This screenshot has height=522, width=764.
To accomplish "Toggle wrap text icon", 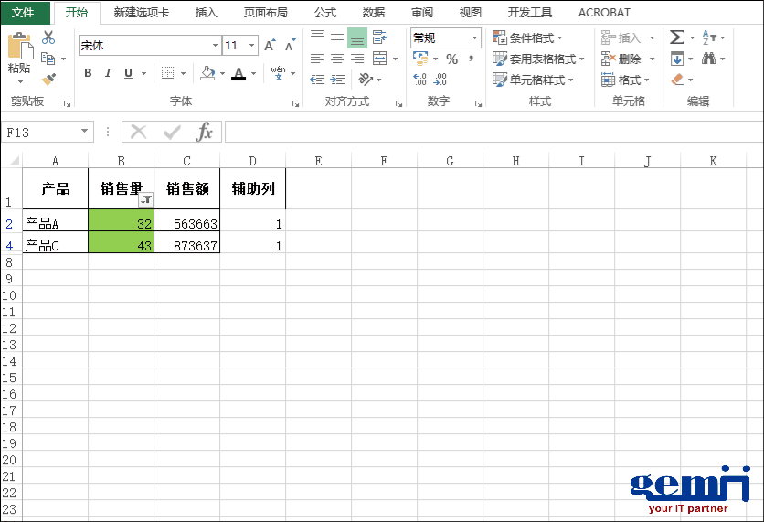I will point(379,37).
